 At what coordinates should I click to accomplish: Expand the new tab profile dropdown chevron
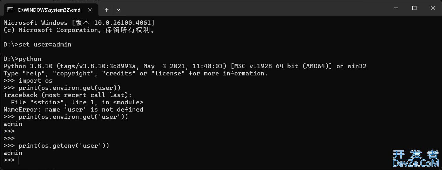(x=118, y=10)
